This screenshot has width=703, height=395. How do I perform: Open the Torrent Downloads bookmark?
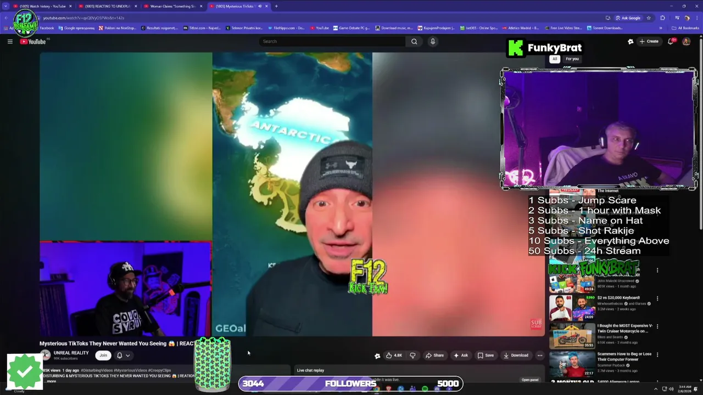[605, 28]
